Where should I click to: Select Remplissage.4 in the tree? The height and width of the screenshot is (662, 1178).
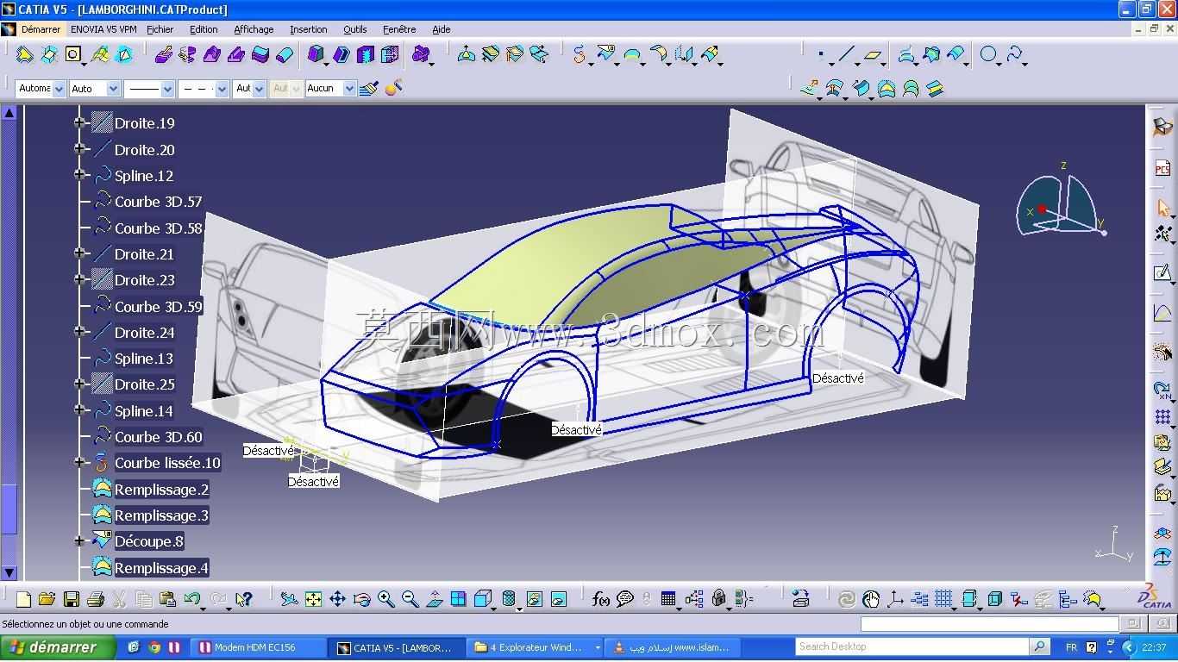pos(161,568)
